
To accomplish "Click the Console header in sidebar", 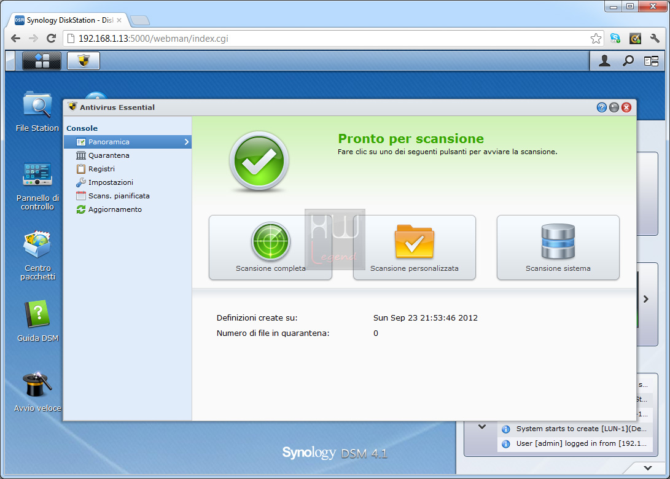I will (82, 128).
